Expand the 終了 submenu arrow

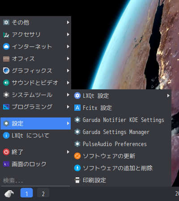(x=68, y=152)
